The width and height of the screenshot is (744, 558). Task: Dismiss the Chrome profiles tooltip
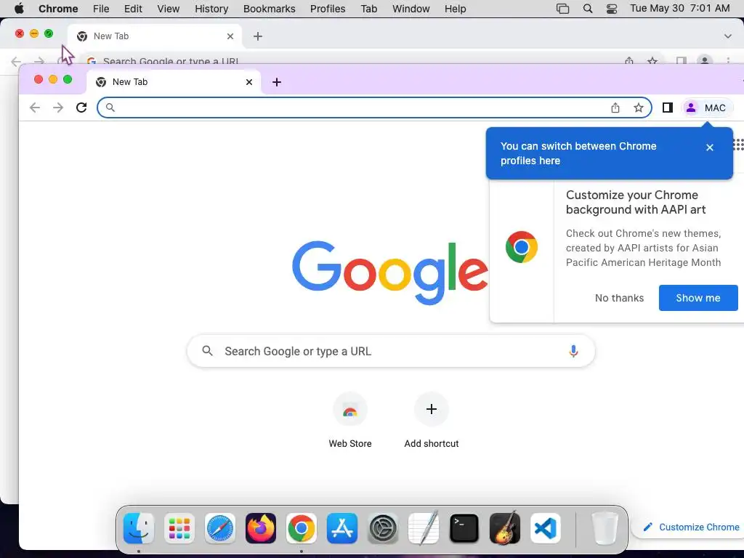click(x=710, y=147)
